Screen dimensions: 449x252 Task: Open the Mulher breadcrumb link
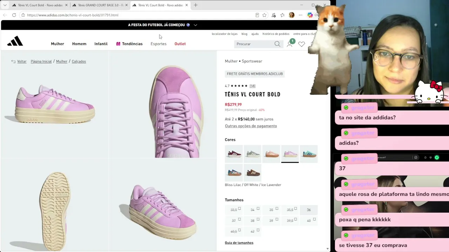(x=62, y=61)
